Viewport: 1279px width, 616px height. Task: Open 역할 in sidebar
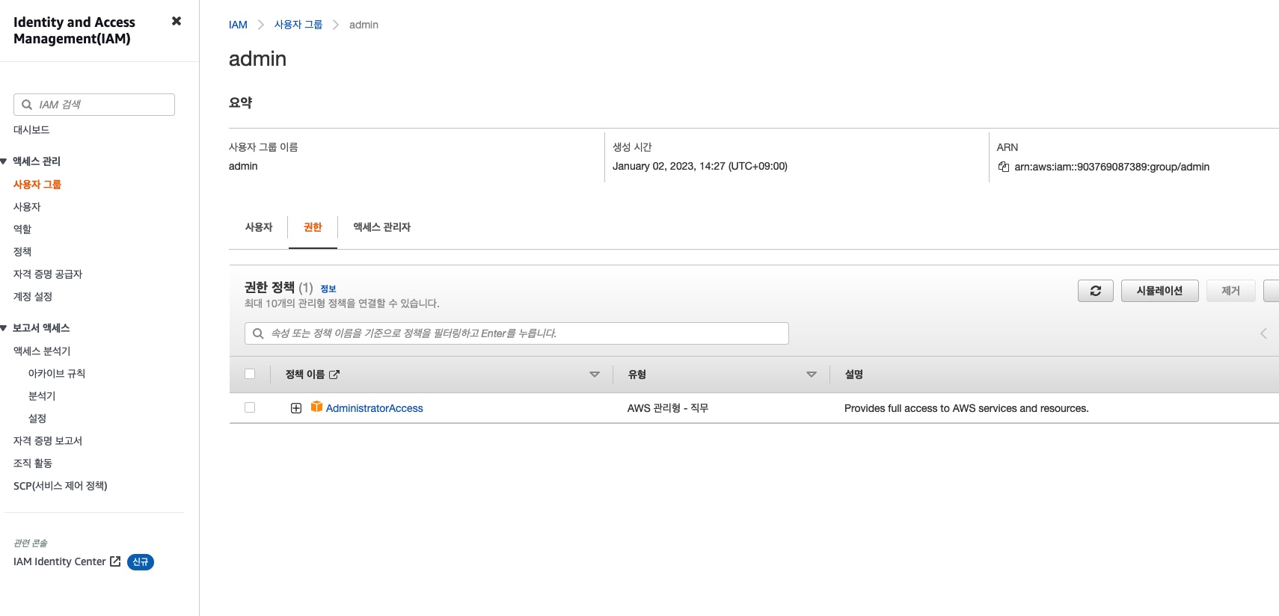(22, 230)
